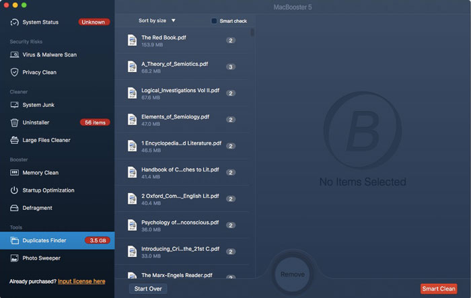This screenshot has height=298, width=471.
Task: Click the Defragment drive icon
Action: pyautogui.click(x=14, y=208)
